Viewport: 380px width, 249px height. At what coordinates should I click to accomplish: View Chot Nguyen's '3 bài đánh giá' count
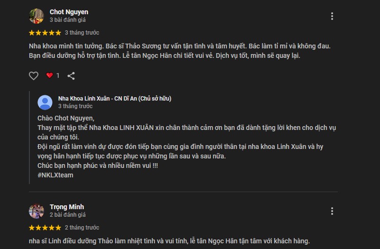(x=68, y=20)
